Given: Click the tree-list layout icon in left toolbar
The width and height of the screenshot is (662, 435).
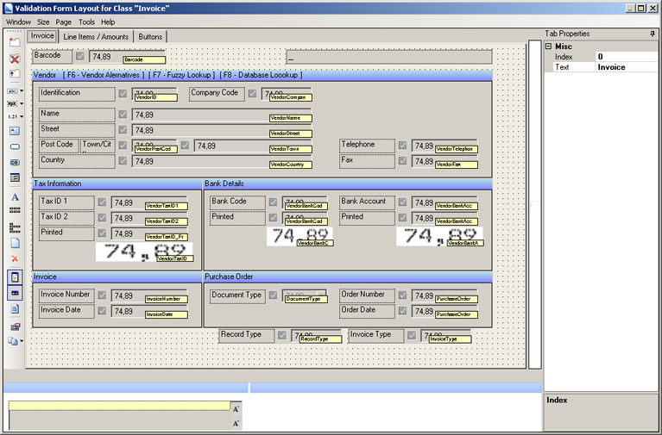Looking at the screenshot, I should point(15,228).
